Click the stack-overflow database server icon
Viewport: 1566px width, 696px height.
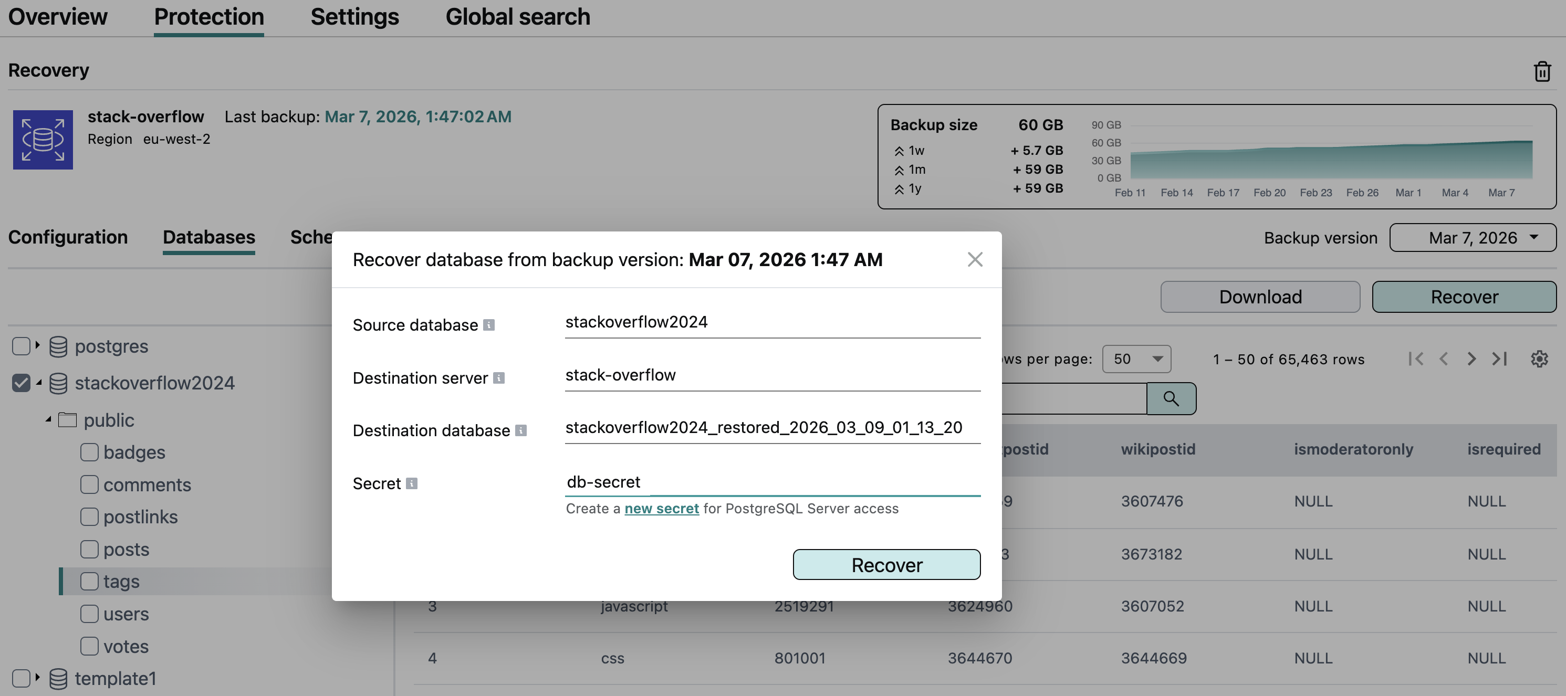(43, 140)
